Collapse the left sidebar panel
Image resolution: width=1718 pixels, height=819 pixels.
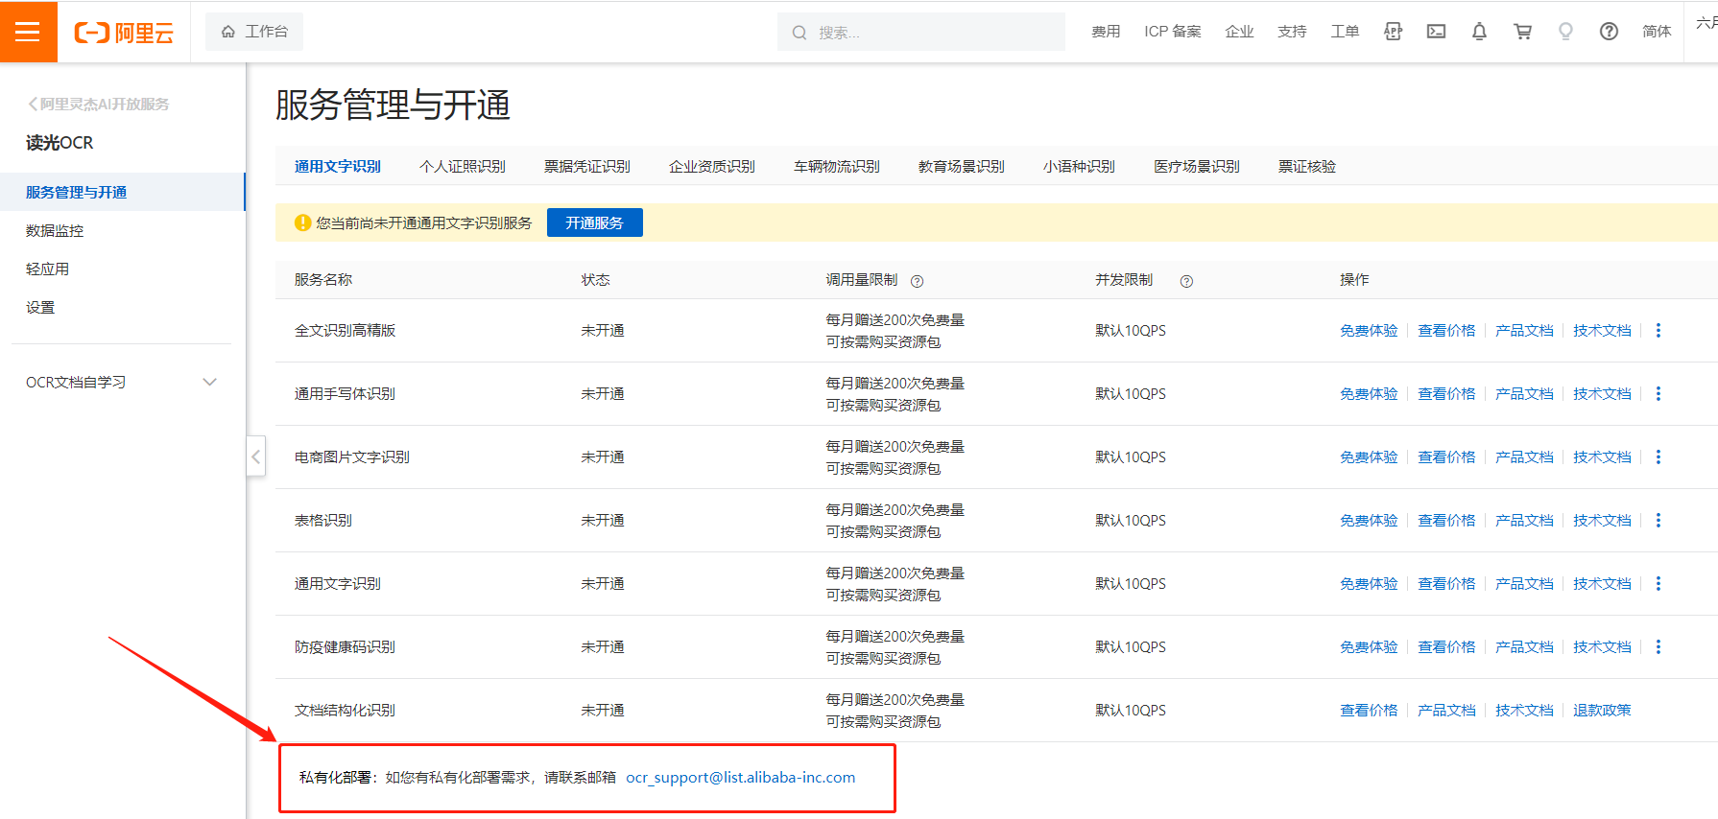coord(256,456)
